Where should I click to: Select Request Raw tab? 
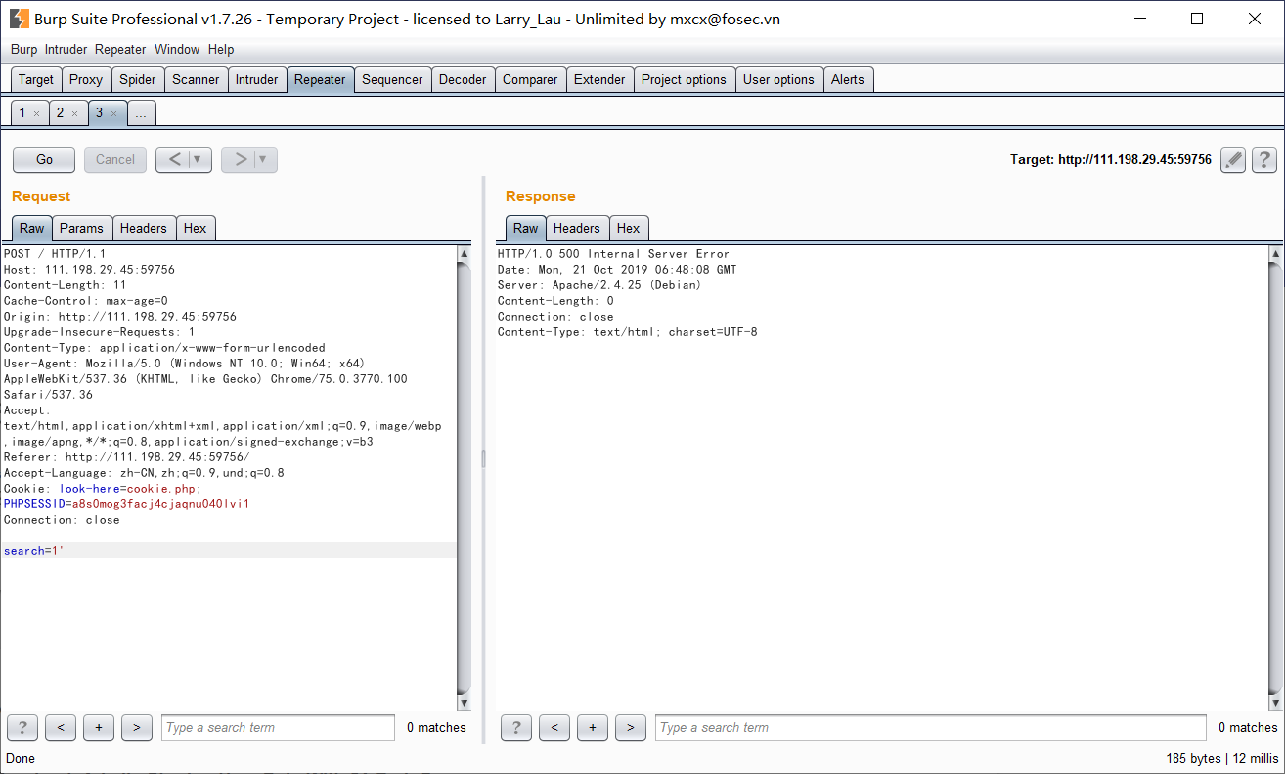(32, 228)
